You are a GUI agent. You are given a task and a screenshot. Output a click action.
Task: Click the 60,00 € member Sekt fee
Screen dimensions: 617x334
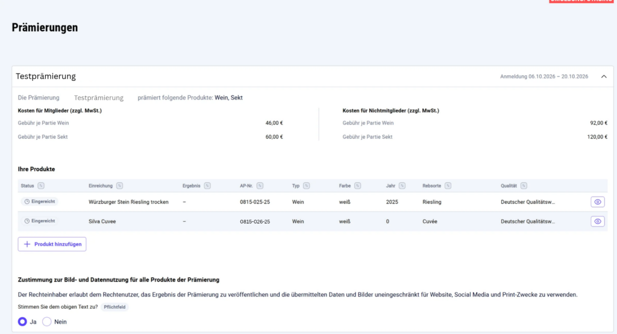click(274, 137)
